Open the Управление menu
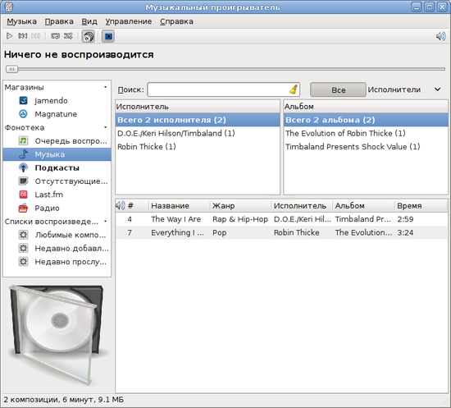 coord(128,21)
